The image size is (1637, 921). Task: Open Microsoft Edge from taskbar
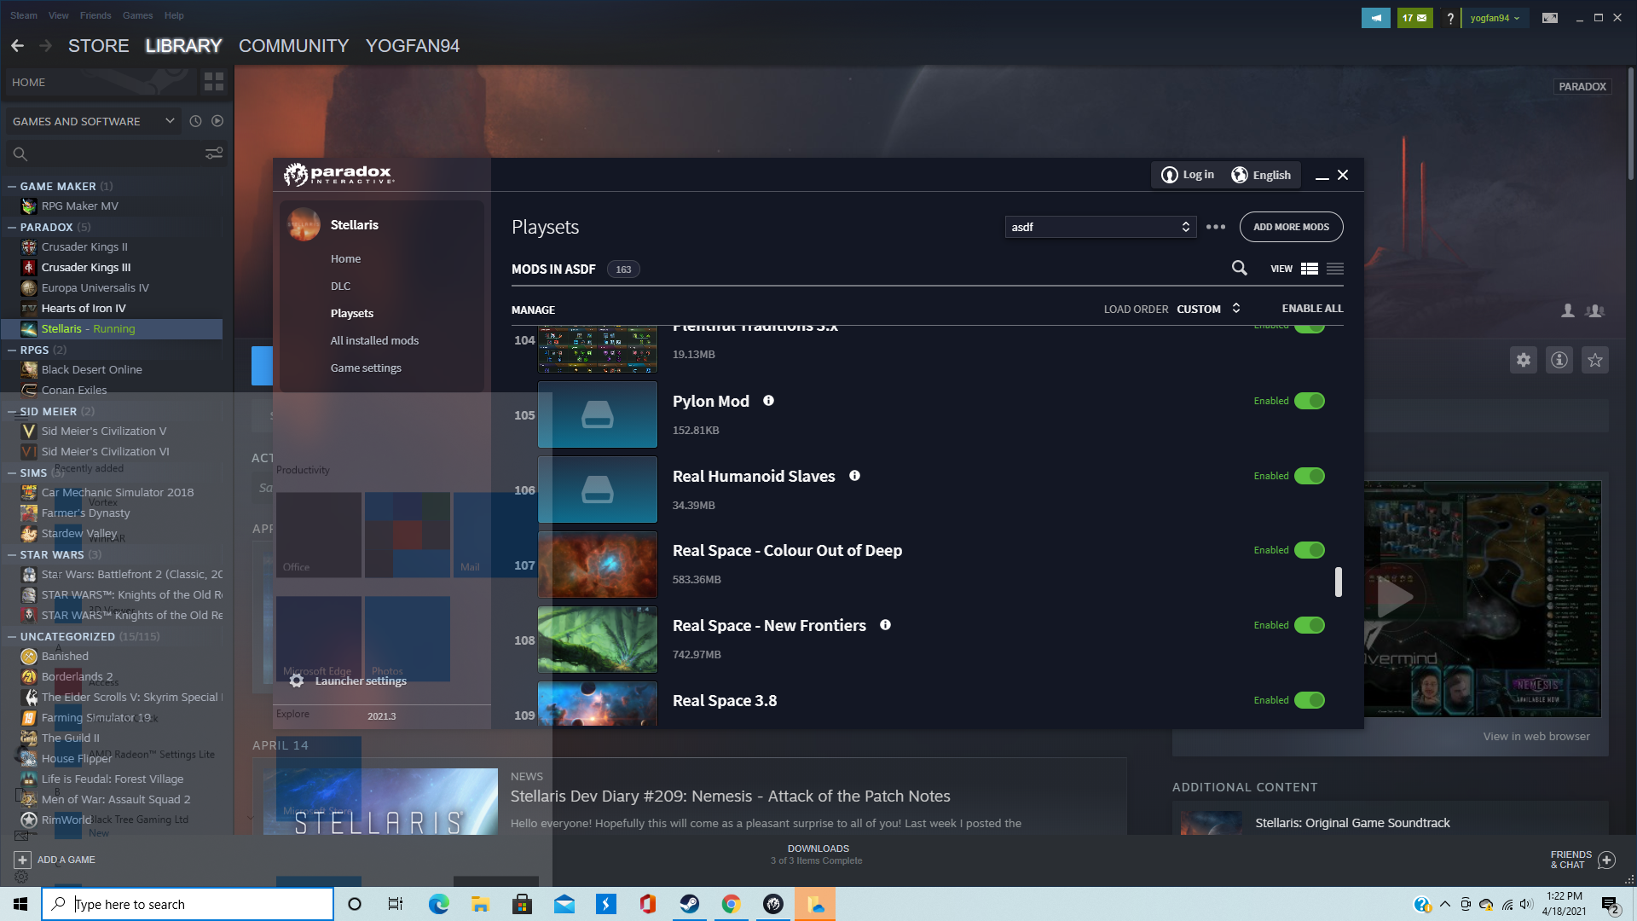click(x=438, y=904)
